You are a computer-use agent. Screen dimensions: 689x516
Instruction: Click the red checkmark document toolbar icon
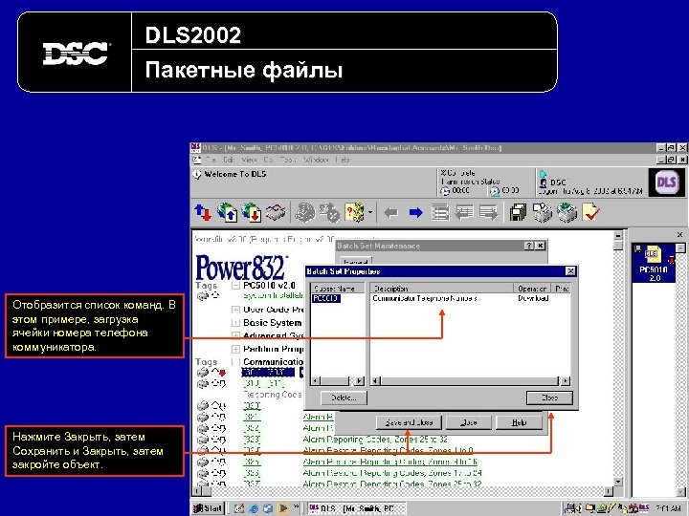point(591,213)
